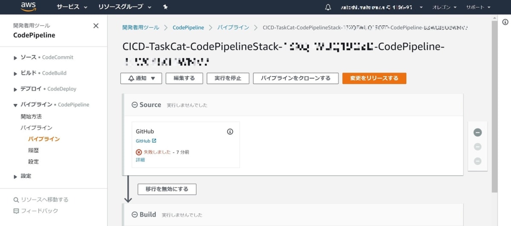Click the feedback speech bubble icon
Image resolution: width=511 pixels, height=226 pixels.
[16, 211]
